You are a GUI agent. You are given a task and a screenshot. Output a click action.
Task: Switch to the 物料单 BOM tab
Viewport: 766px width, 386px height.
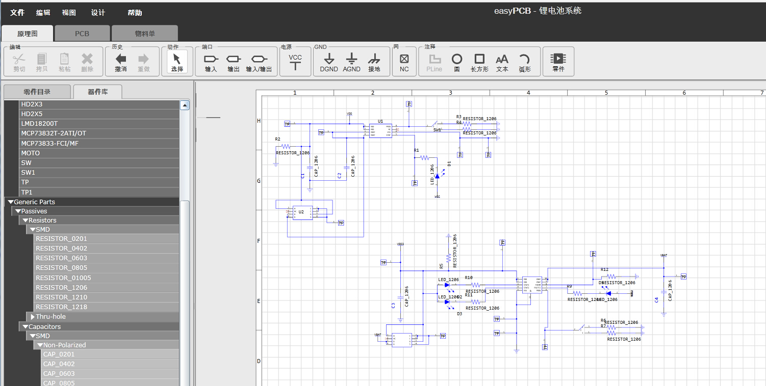click(x=145, y=34)
